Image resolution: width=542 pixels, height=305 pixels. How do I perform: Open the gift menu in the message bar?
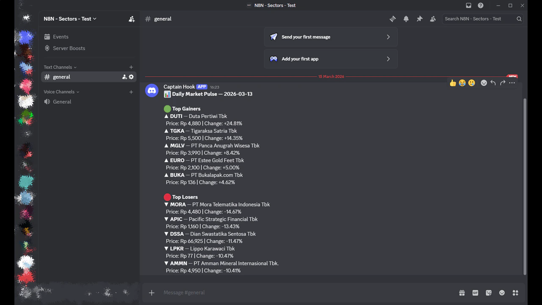[x=462, y=293]
